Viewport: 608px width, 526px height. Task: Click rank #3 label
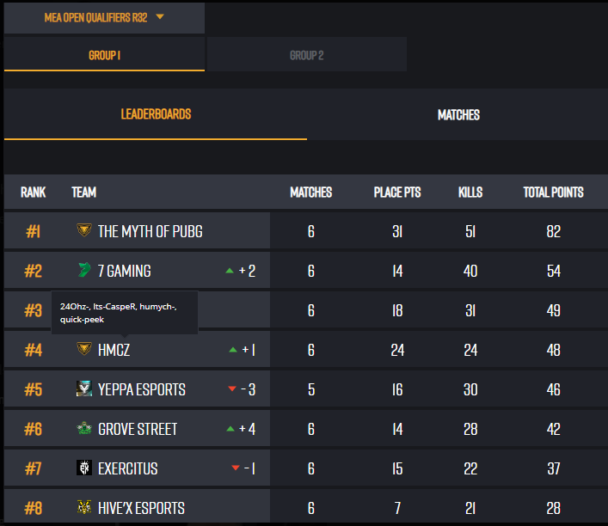click(x=33, y=310)
